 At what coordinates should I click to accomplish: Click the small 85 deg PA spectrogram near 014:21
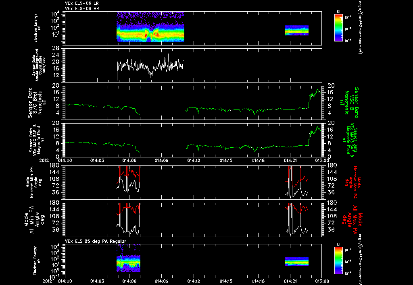coord(296,262)
